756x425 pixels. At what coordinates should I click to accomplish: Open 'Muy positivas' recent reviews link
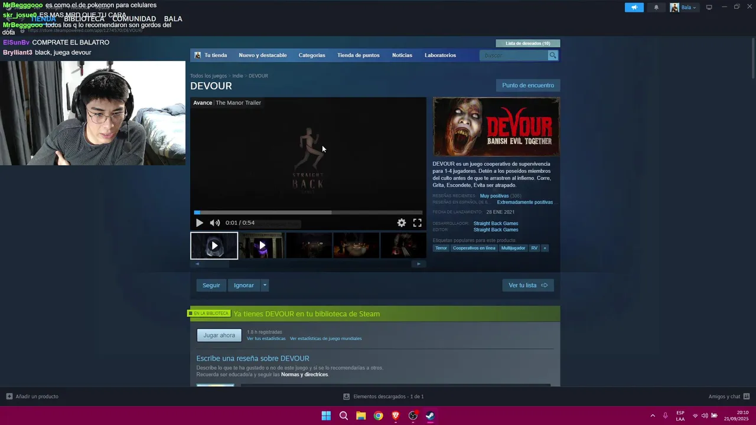pos(494,196)
